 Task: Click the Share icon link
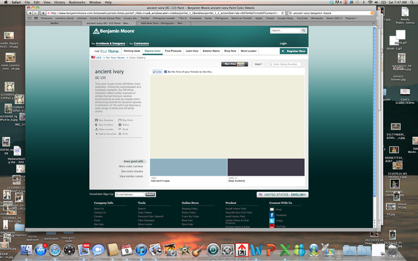tap(124, 125)
